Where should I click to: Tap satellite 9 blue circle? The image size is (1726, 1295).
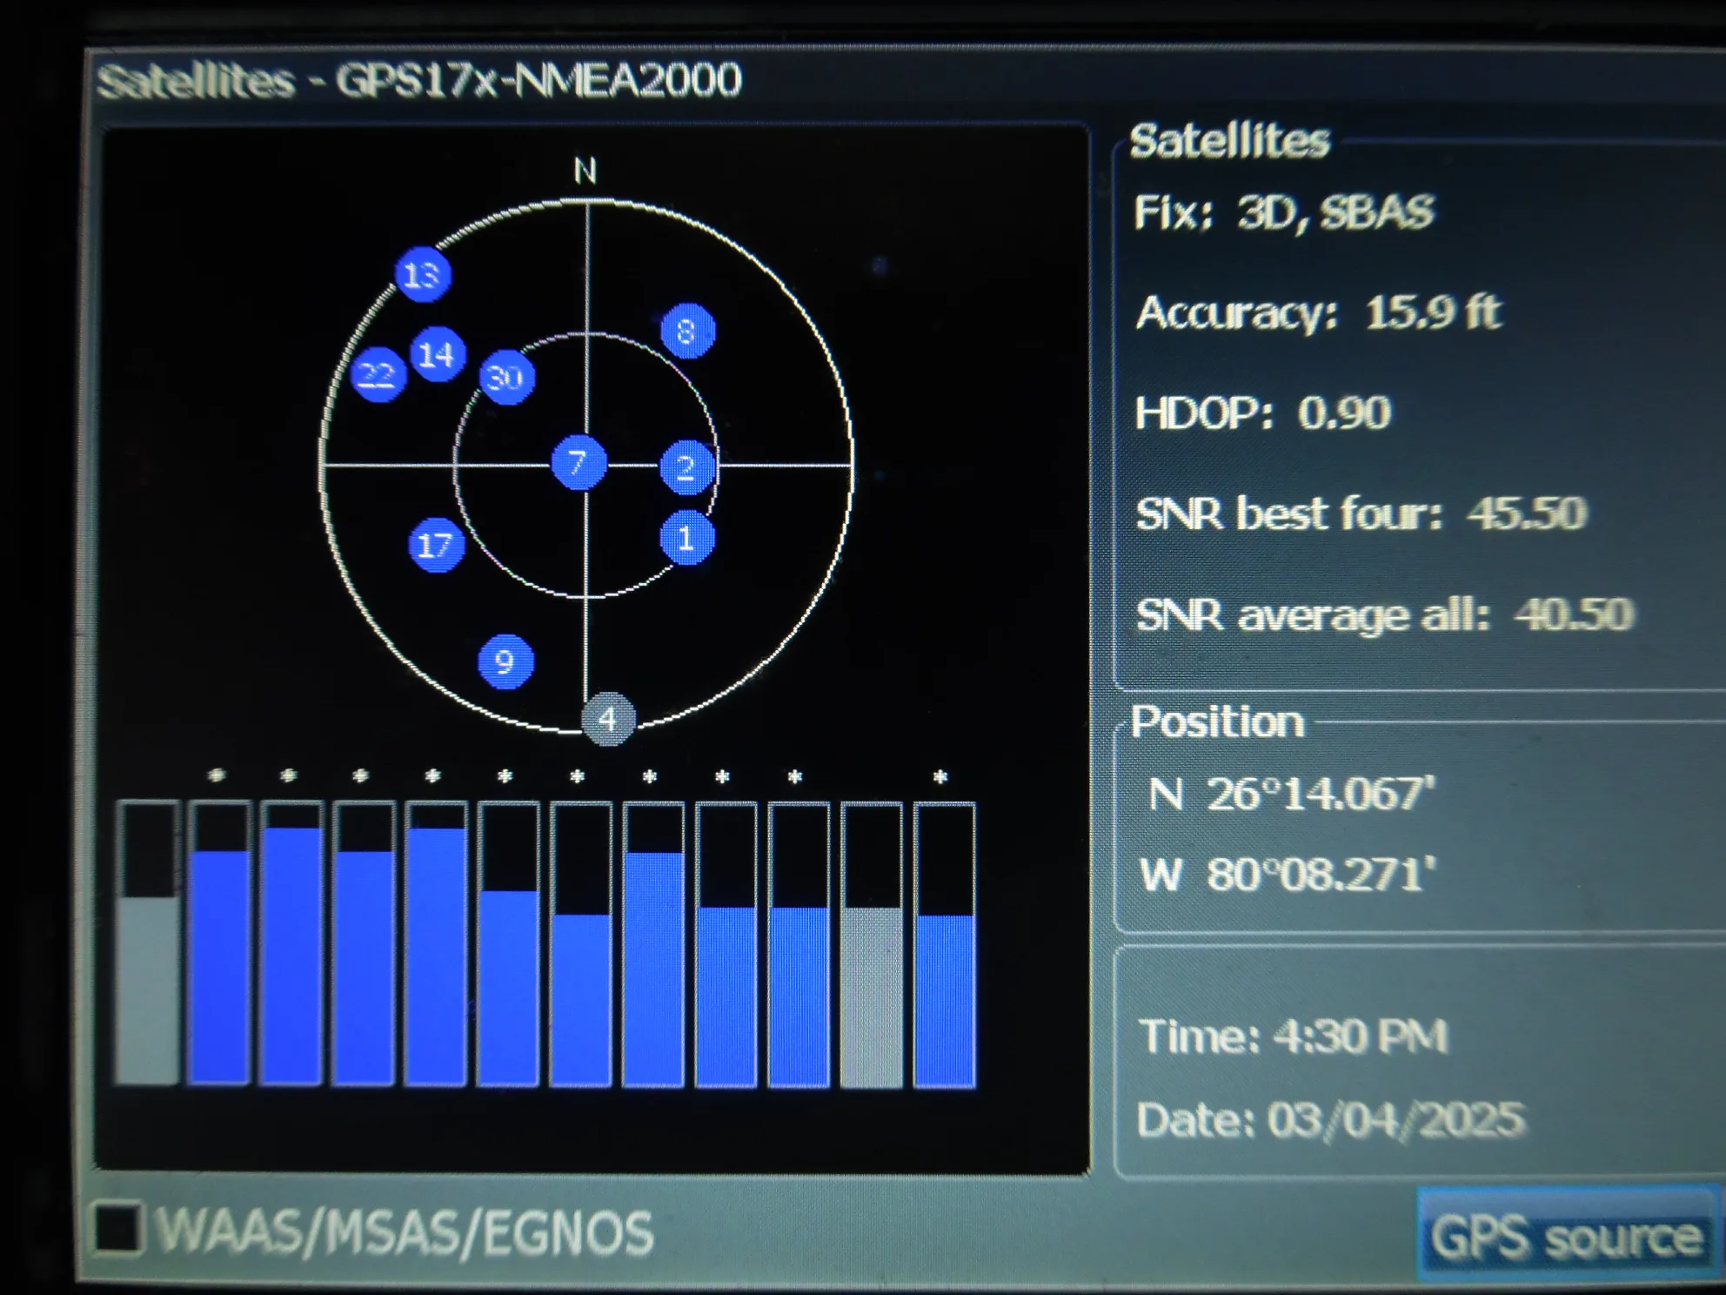coord(505,662)
